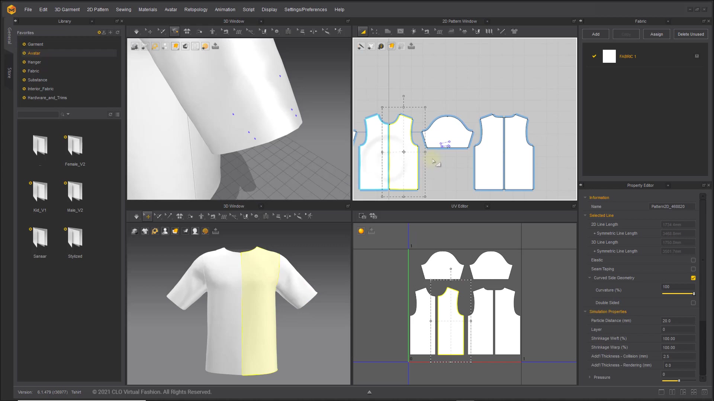Expand the Pressure section in Property Editor
Screen dimensions: 714x401
click(589, 377)
